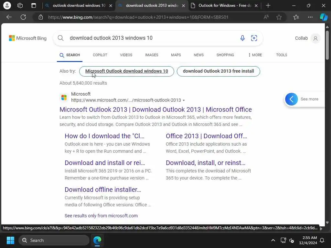Viewport: 331px width, 248px height.
Task: Switch to 'Outlook for Windows - Free' tab
Action: click(x=225, y=5)
